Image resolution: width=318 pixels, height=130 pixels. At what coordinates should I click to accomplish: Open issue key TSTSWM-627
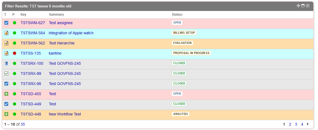pyautogui.click(x=33, y=23)
